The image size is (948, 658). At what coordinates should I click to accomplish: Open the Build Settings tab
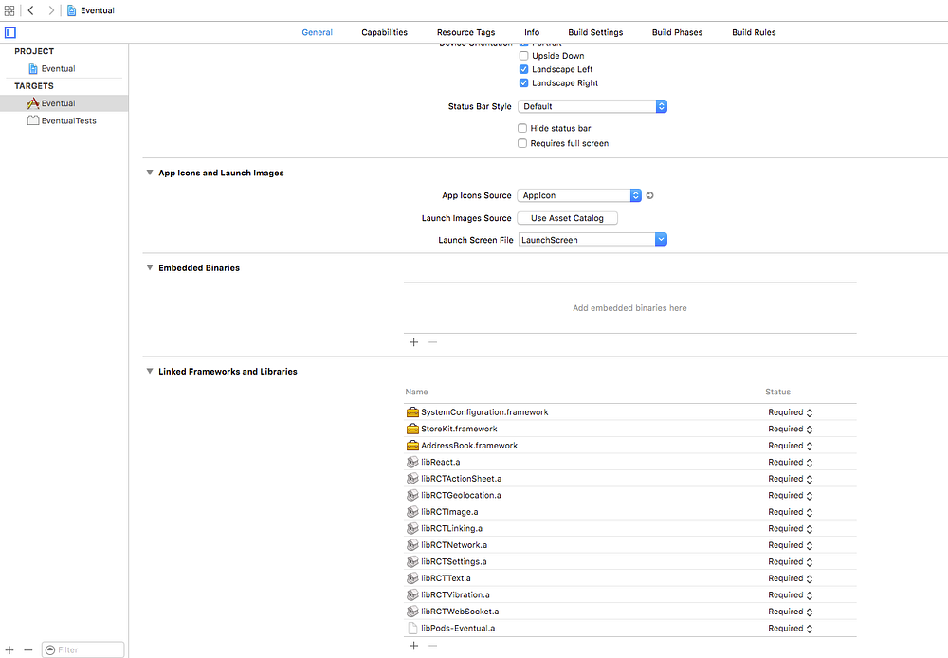(x=595, y=32)
